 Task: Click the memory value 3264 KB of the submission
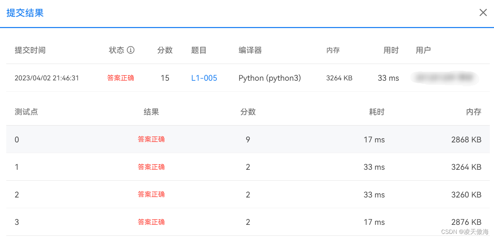(339, 78)
